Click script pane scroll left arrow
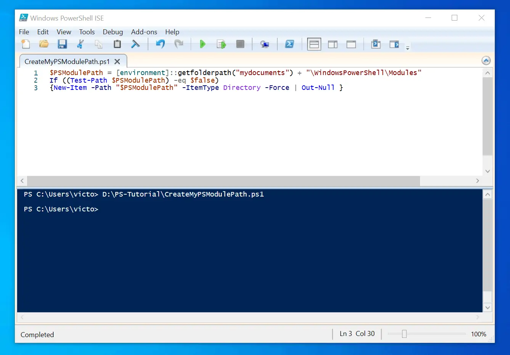 pyautogui.click(x=22, y=181)
